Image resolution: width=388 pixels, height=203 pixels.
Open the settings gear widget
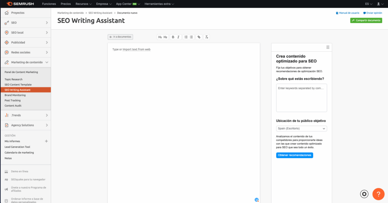pyautogui.click(x=364, y=194)
